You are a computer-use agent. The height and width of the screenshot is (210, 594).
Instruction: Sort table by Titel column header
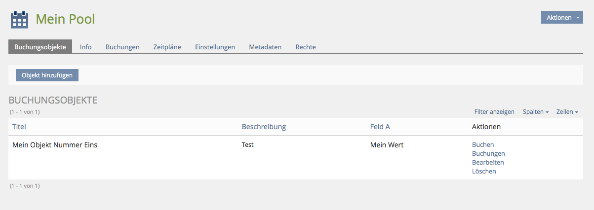click(19, 127)
